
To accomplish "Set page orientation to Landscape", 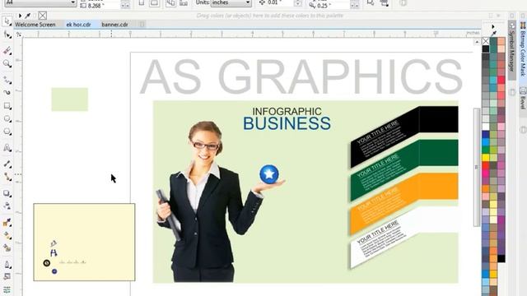I will (x=154, y=3).
